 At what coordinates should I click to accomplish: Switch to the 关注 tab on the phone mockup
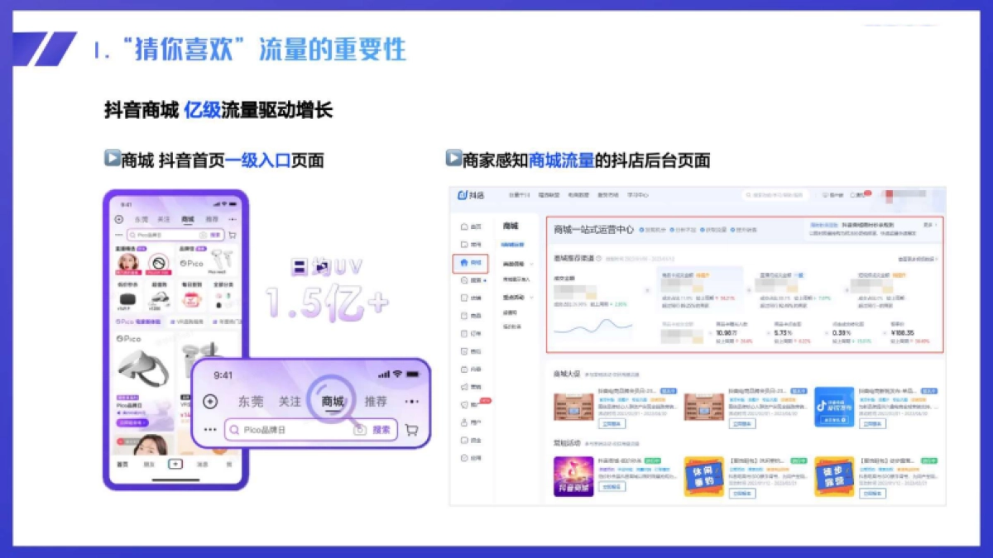(x=290, y=401)
